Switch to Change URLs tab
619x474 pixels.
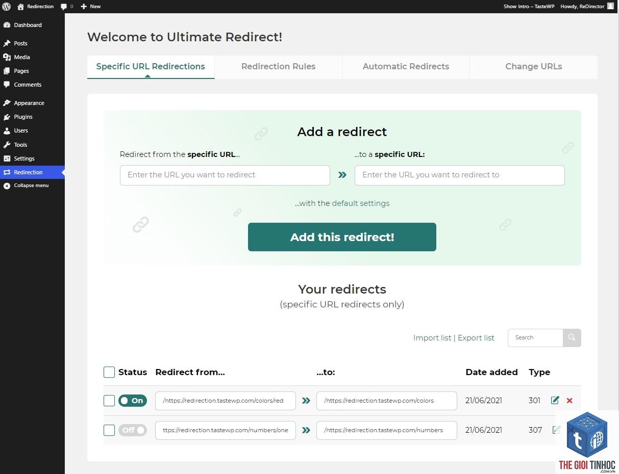click(533, 67)
